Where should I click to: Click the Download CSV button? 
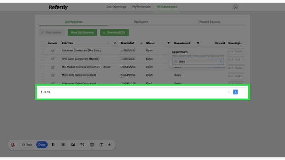tap(114, 32)
